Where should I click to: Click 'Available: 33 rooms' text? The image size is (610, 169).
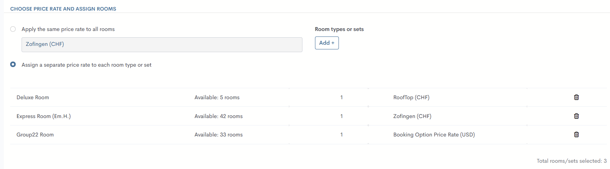[x=219, y=135]
